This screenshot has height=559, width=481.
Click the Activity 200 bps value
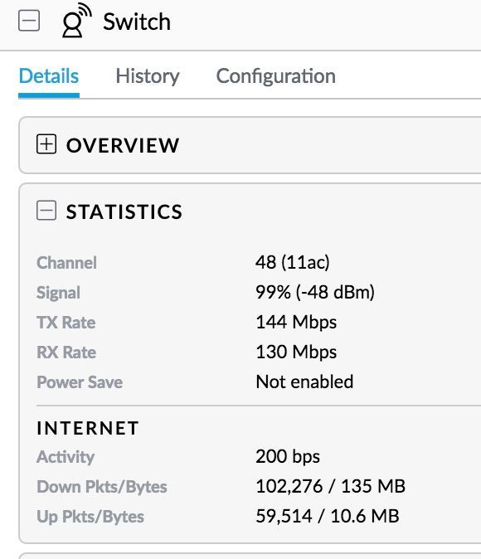pyautogui.click(x=288, y=457)
